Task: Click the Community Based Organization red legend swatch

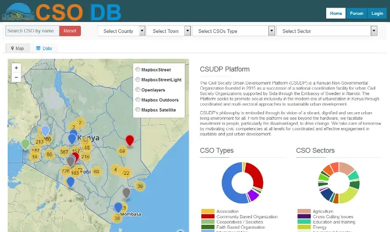Action: [208, 217]
